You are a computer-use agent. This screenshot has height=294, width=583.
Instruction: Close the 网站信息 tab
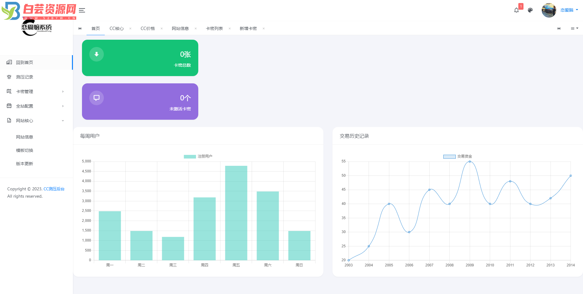pos(196,28)
